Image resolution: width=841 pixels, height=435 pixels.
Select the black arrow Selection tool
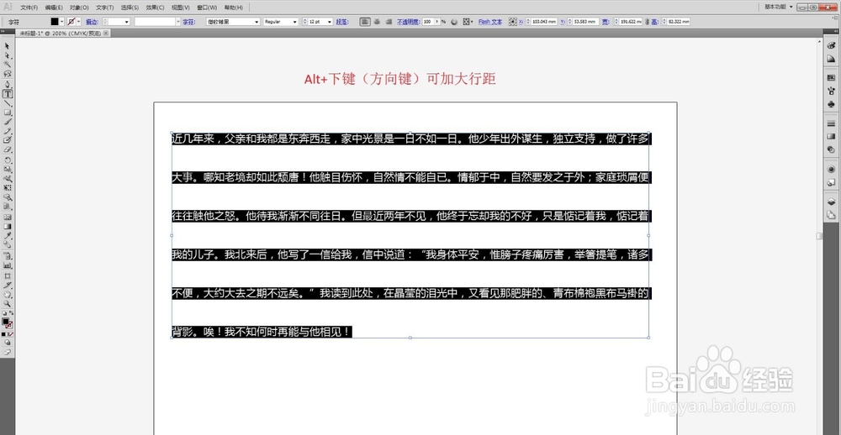pyautogui.click(x=8, y=46)
